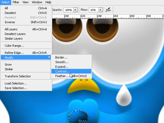164x123 pixels.
Task: Click Similar Layers menu entry
Action: tap(26, 39)
